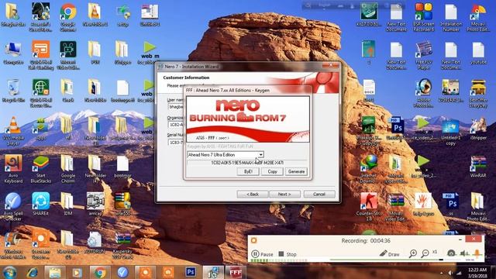496x279 pixels.
Task: Close the Nero 7 Installation Wizard window
Action: click(331, 65)
